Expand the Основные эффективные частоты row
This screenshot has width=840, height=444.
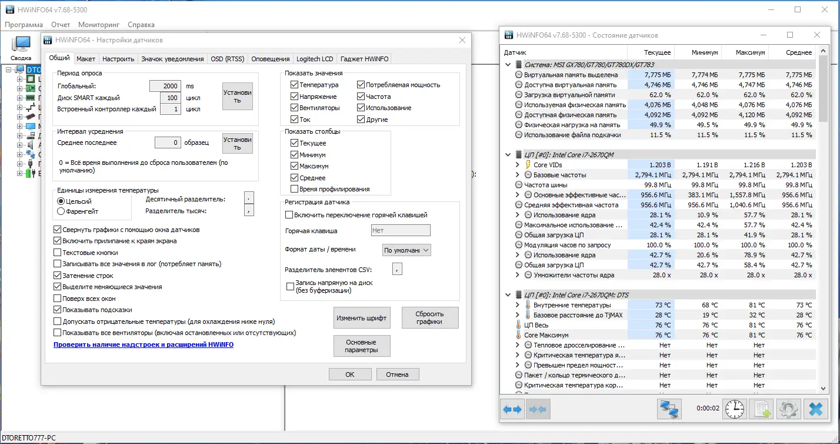[x=518, y=195]
